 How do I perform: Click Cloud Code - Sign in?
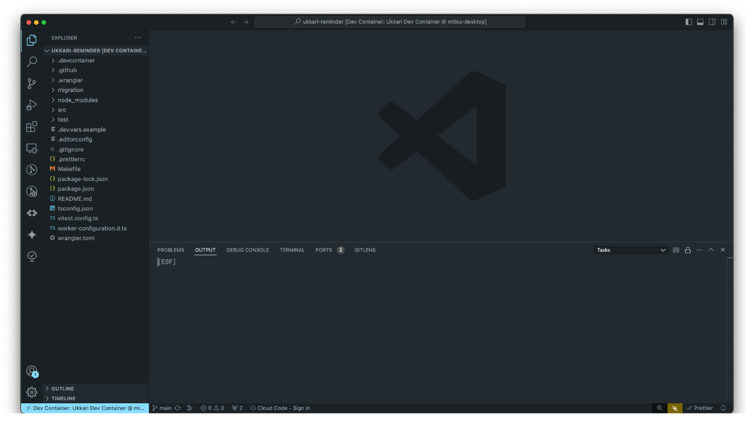click(280, 408)
